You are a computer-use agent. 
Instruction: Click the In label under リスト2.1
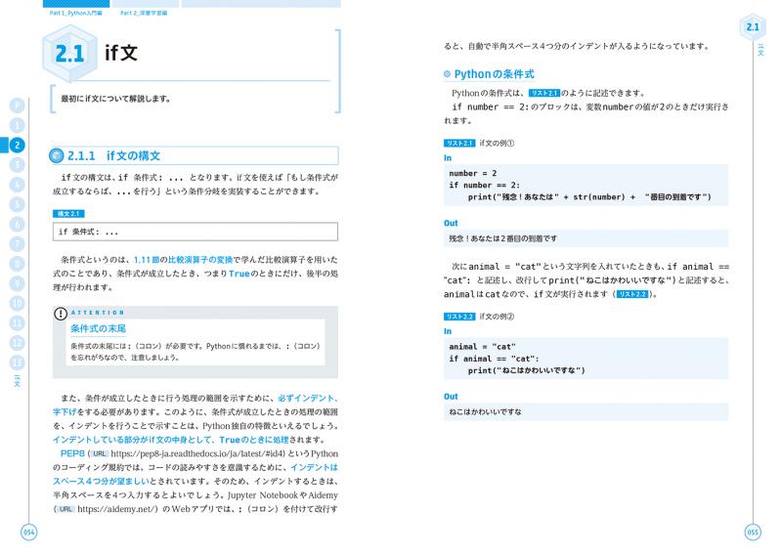pyautogui.click(x=448, y=158)
